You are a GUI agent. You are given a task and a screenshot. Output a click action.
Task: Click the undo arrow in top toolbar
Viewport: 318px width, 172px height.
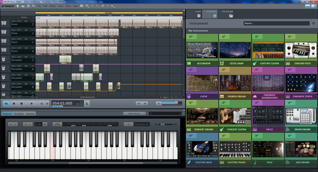(92, 6)
